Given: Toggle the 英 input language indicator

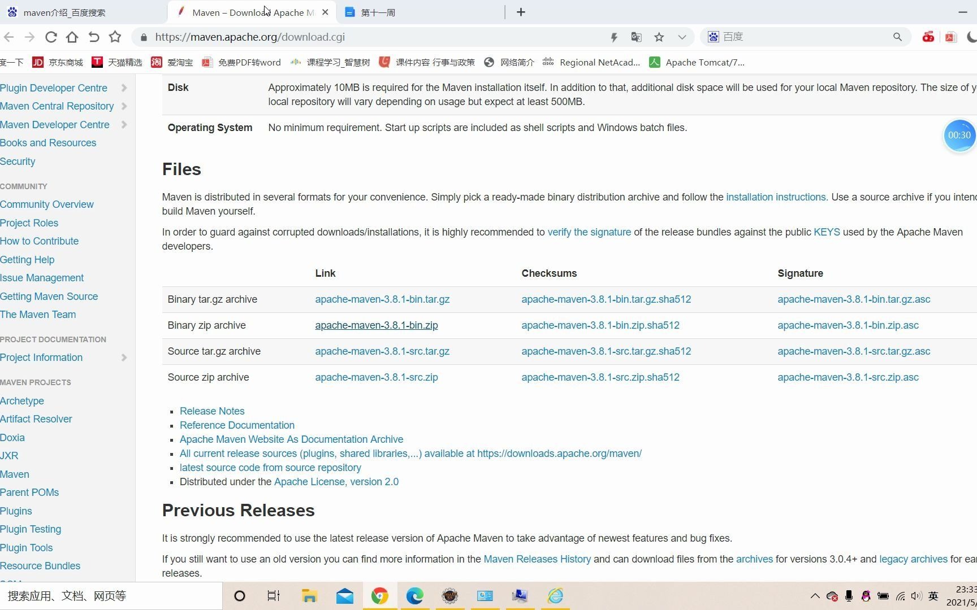Looking at the screenshot, I should pos(933,596).
